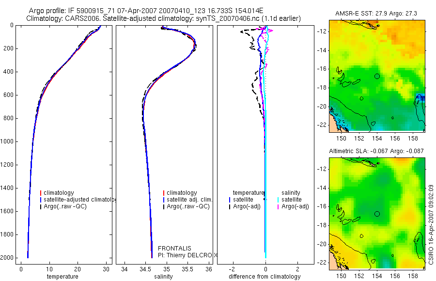Click the -16 latitude tick on the SST map
Image resolution: width=436 pixels, height=281 pixels.
click(x=322, y=69)
